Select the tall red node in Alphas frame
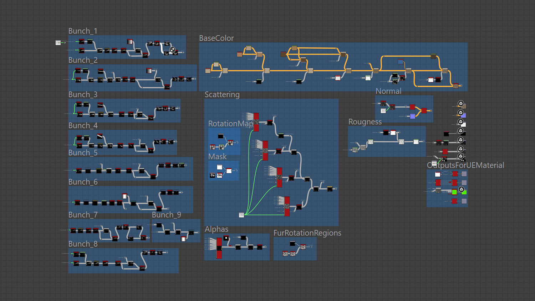The width and height of the screenshot is (535, 301). (x=219, y=248)
